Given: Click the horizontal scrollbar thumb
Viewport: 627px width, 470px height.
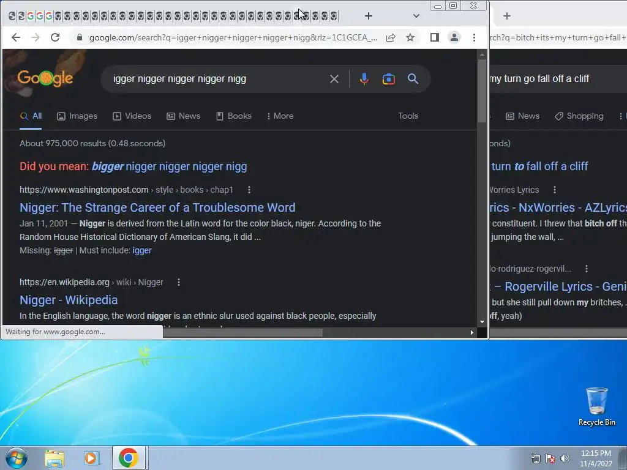Looking at the screenshot, I should [x=242, y=332].
